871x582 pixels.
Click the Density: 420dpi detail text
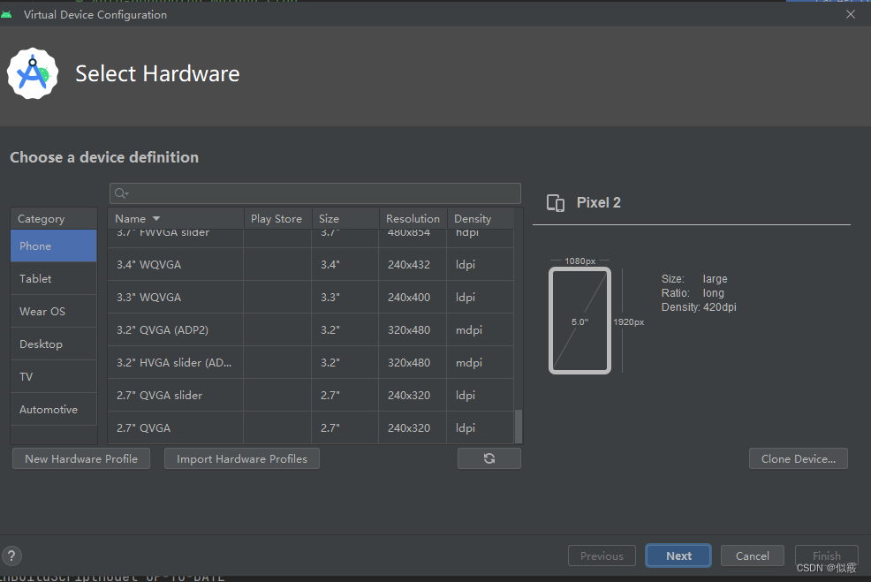699,307
